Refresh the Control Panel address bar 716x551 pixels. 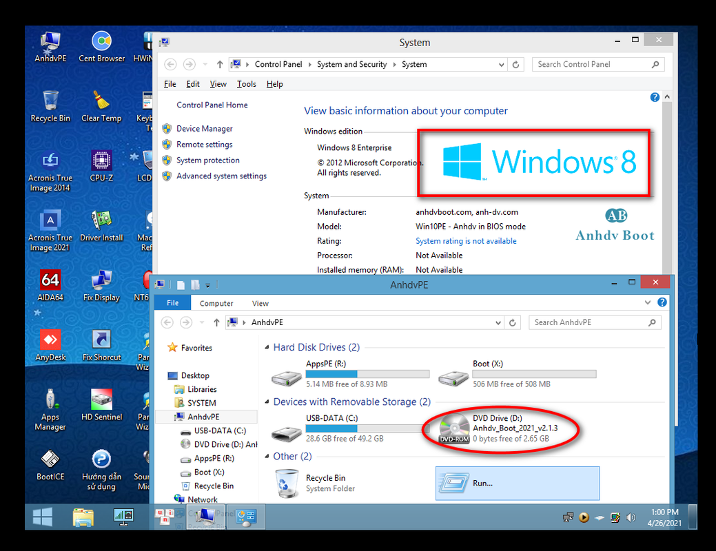pyautogui.click(x=515, y=64)
